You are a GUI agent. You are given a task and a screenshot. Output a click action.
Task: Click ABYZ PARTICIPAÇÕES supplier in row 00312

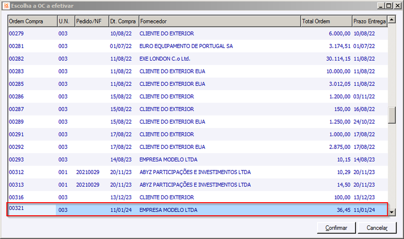point(195,172)
